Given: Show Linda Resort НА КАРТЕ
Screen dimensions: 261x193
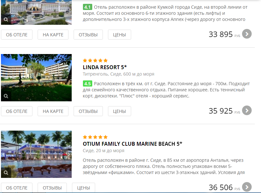Looking at the screenshot, I should (x=53, y=111).
